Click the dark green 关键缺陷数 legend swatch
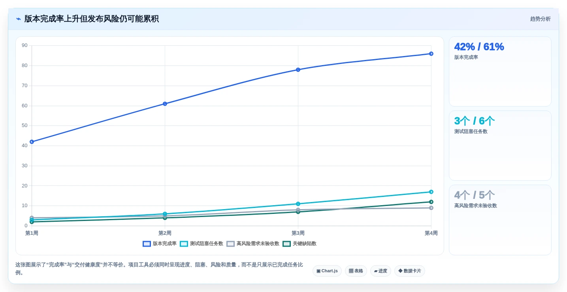567x292 pixels. pos(286,244)
